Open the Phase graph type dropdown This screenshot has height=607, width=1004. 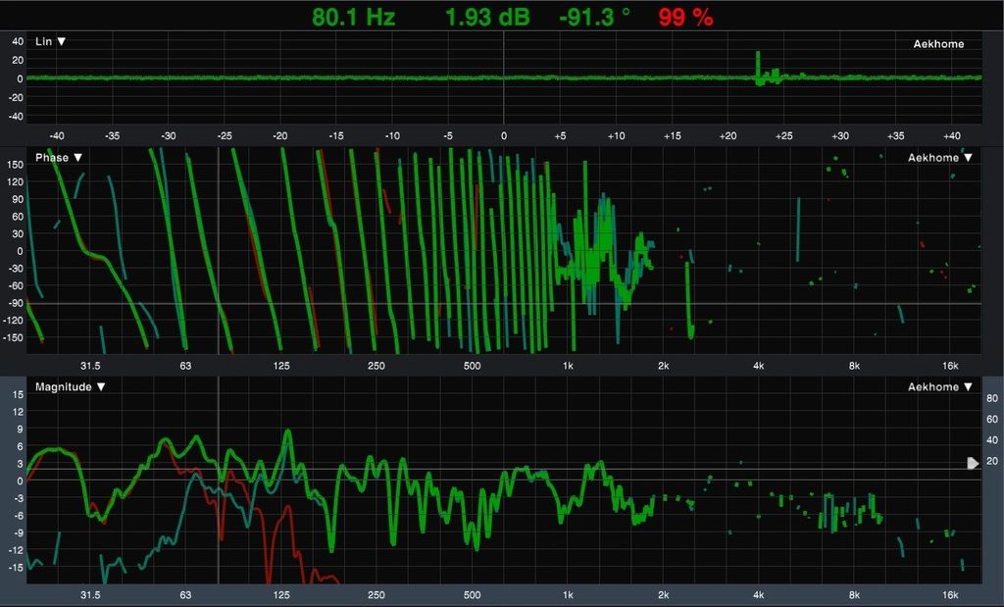tap(59, 158)
